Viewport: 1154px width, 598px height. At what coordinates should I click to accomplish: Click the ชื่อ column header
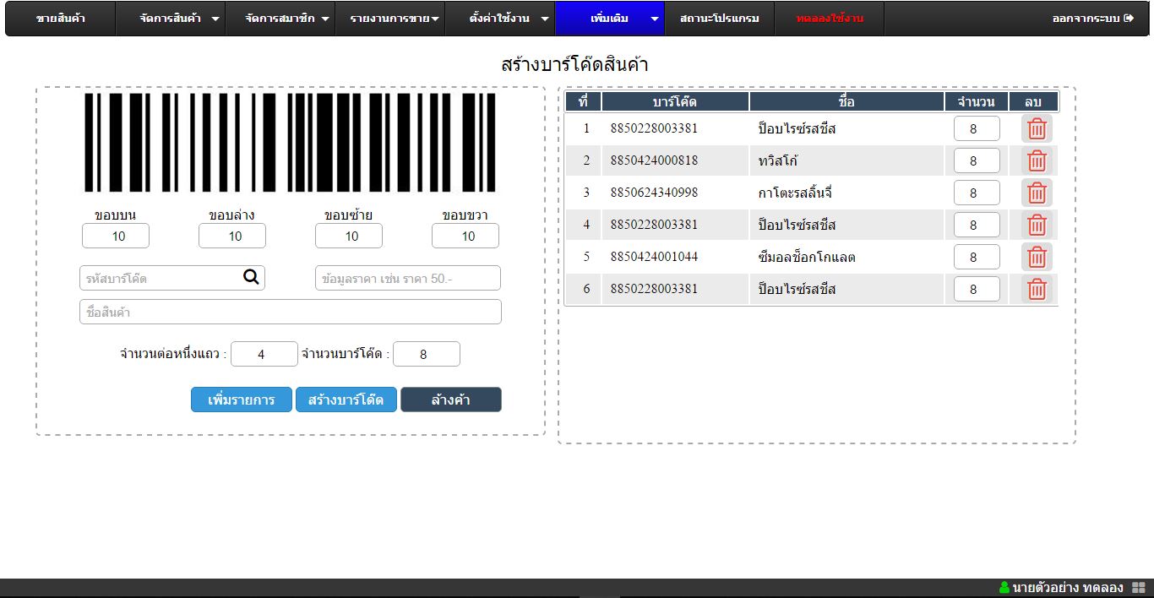[x=846, y=101]
